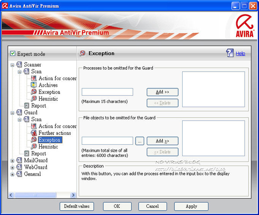The height and width of the screenshot is (215, 259).
Task: Select Exception under Scanner's Scan
Action: (49, 92)
